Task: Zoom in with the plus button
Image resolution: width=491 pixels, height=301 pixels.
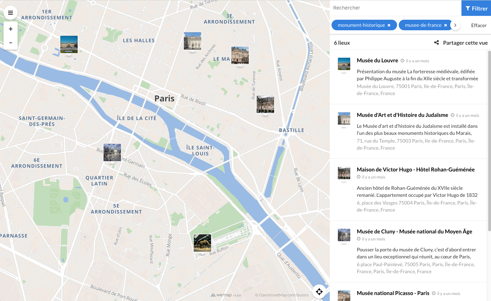Action: tap(11, 29)
